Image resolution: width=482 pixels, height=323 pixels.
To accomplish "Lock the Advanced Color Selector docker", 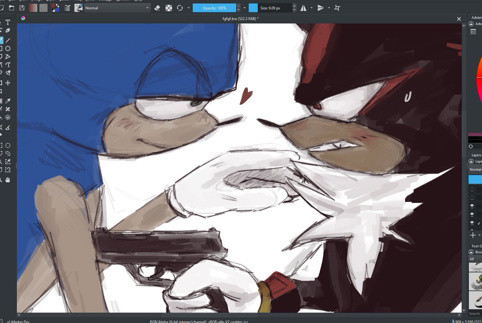I will pyautogui.click(x=471, y=24).
